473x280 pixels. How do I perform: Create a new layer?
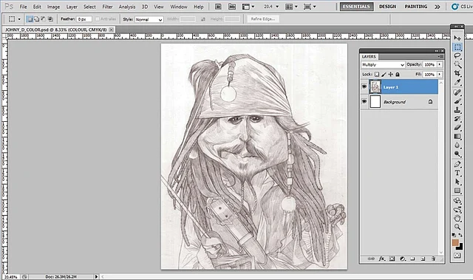coord(423,259)
